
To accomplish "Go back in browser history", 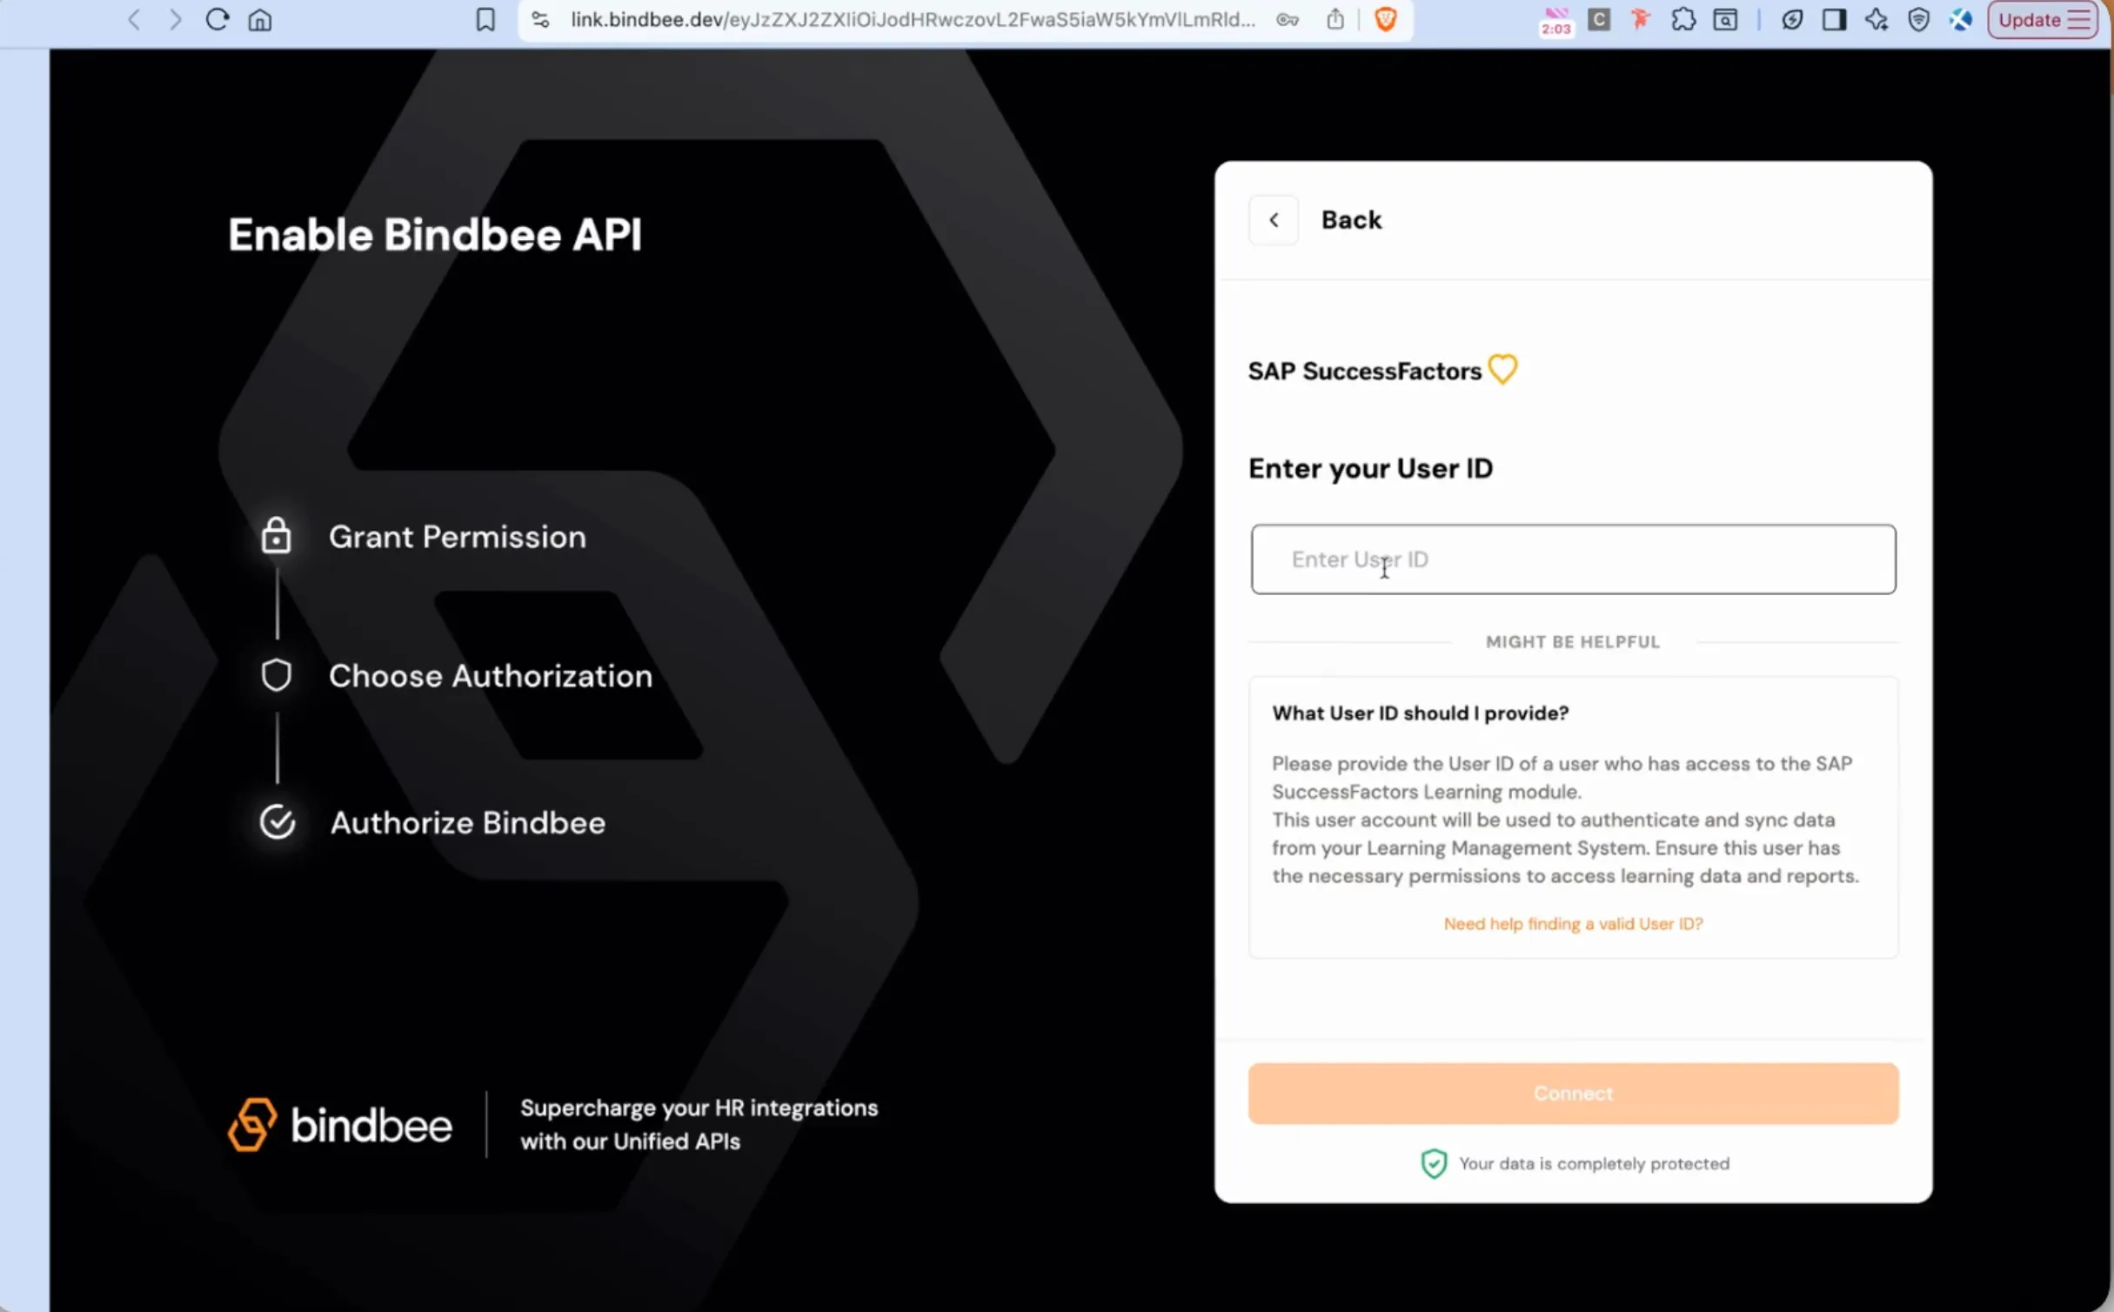I will coord(134,19).
